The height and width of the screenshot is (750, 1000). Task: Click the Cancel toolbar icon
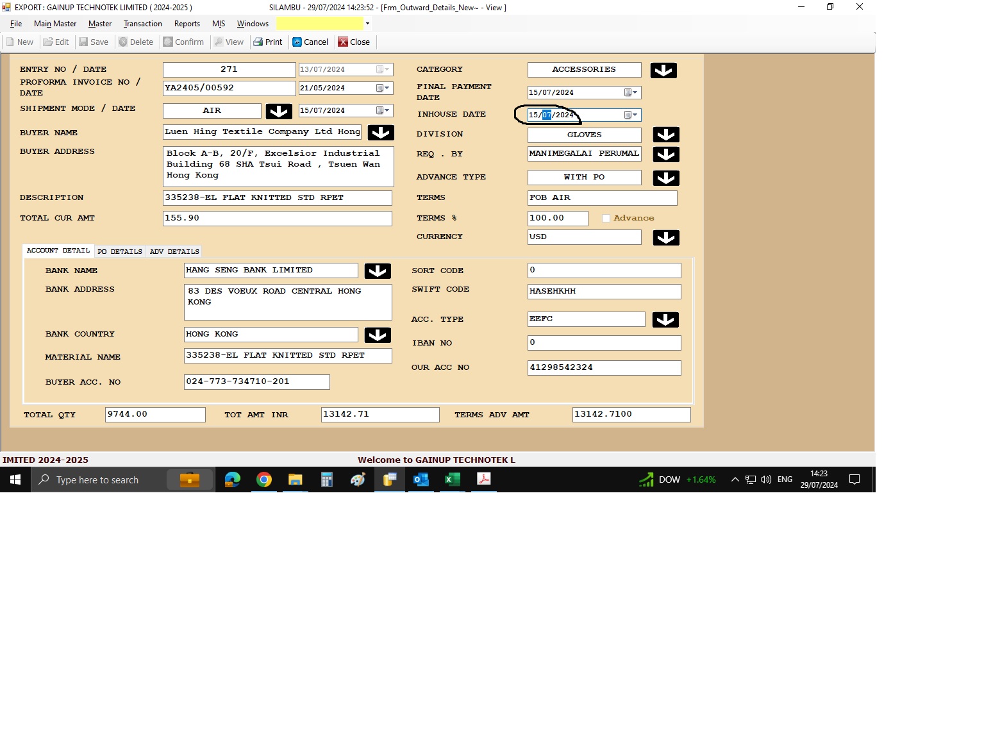pyautogui.click(x=297, y=42)
